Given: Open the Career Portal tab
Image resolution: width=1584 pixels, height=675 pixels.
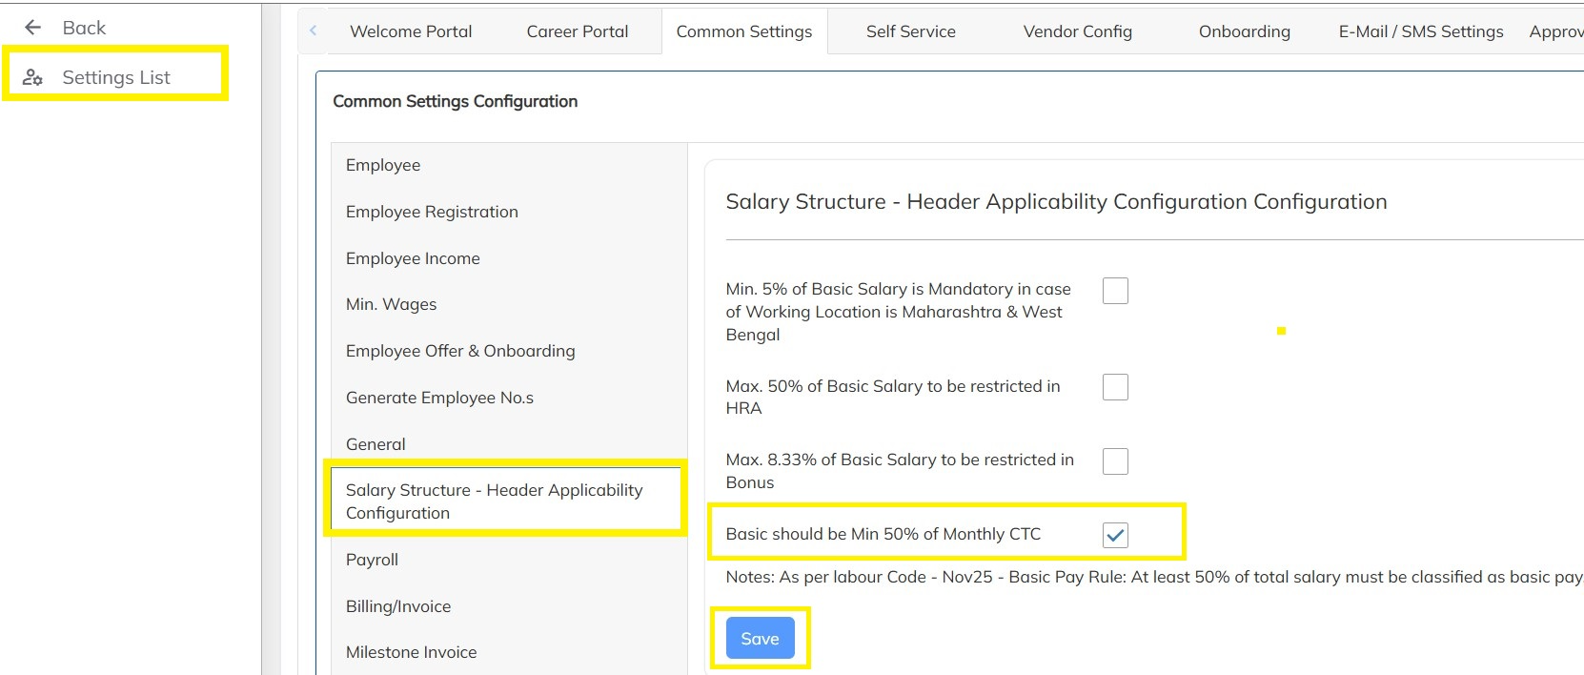Looking at the screenshot, I should point(577,31).
